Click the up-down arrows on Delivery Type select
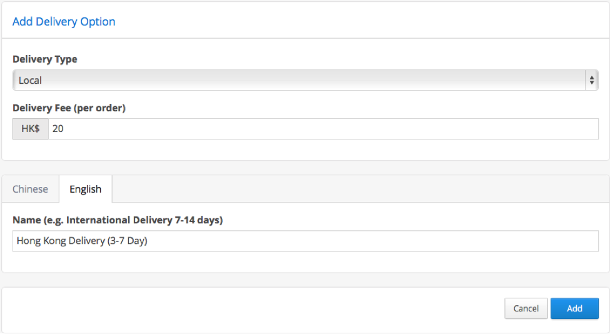 click(592, 80)
